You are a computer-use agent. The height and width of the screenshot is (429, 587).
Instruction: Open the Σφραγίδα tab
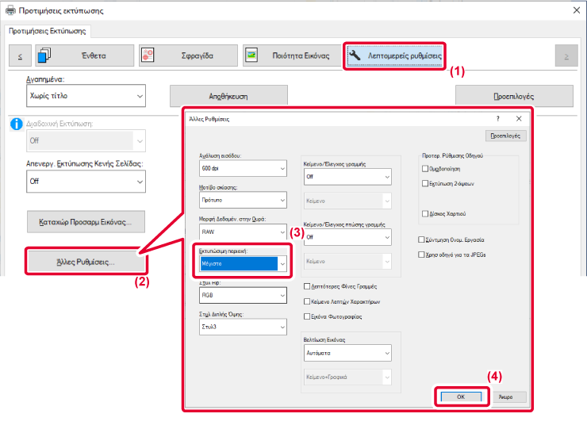[x=188, y=56]
